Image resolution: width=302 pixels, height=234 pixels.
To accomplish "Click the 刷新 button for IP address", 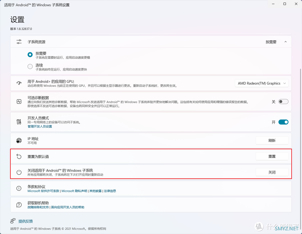I will pyautogui.click(x=272, y=141).
